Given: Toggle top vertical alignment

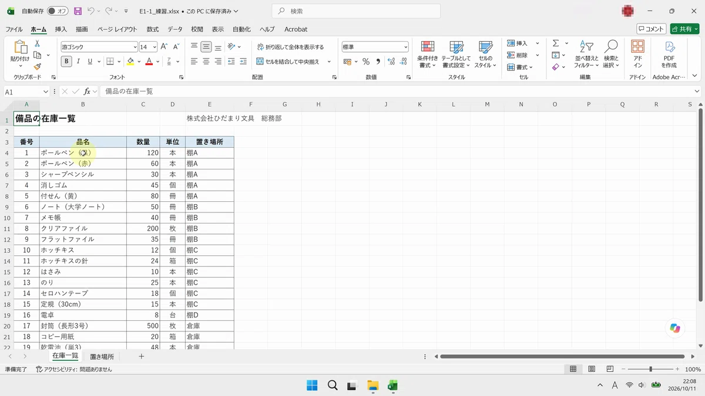Looking at the screenshot, I should click(194, 46).
